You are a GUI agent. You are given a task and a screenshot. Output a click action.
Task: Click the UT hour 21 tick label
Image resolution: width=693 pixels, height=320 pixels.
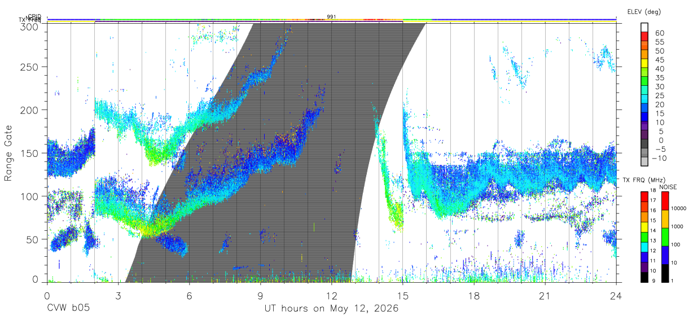coord(545,296)
